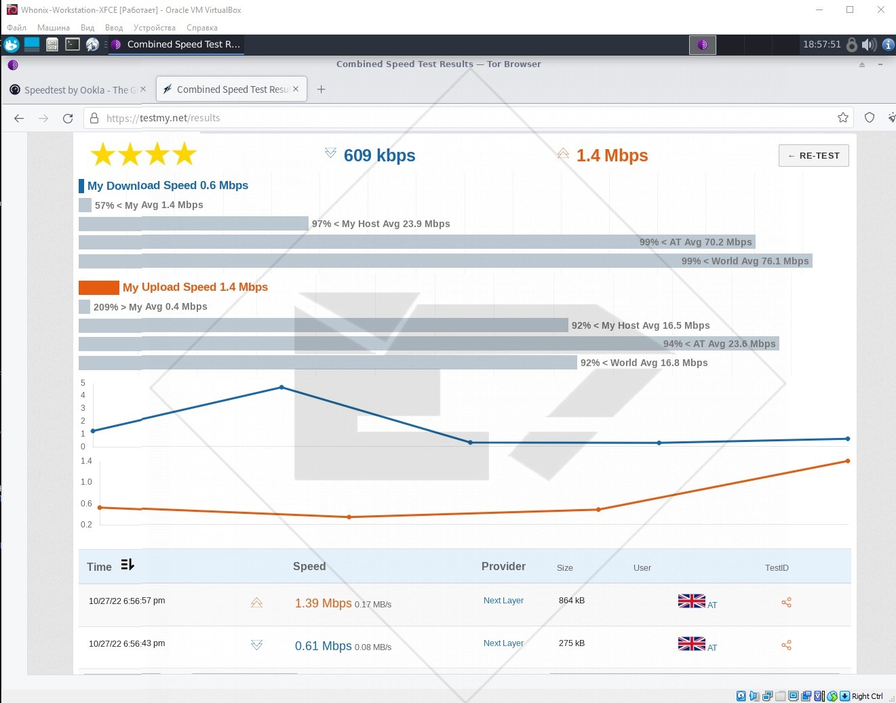Click the flag in the 6:56:57 pm row
896x703 pixels.
[692, 601]
